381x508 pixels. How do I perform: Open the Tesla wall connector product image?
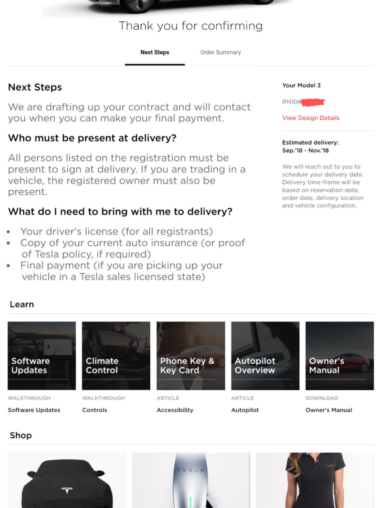(x=191, y=480)
